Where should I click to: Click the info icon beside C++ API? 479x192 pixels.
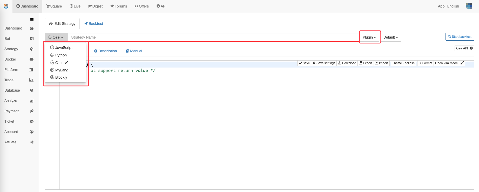[471, 48]
